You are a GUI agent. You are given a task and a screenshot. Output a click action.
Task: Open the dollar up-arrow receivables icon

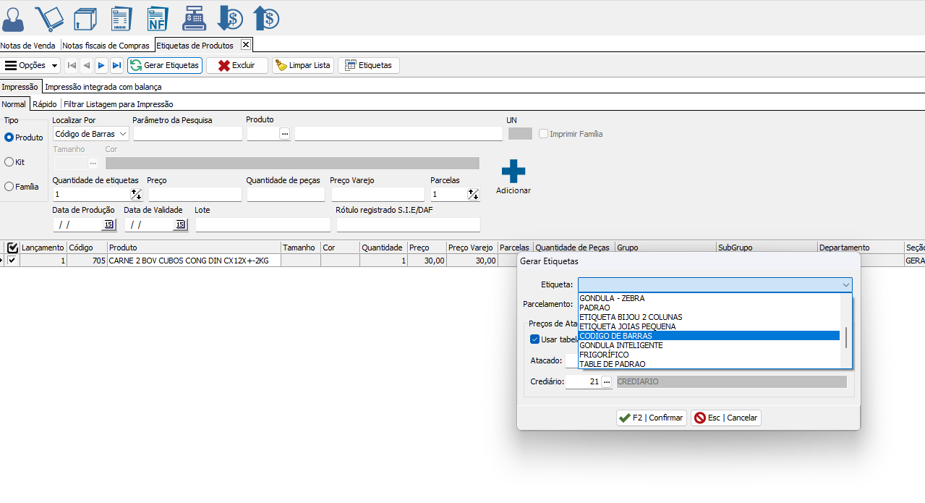266,18
